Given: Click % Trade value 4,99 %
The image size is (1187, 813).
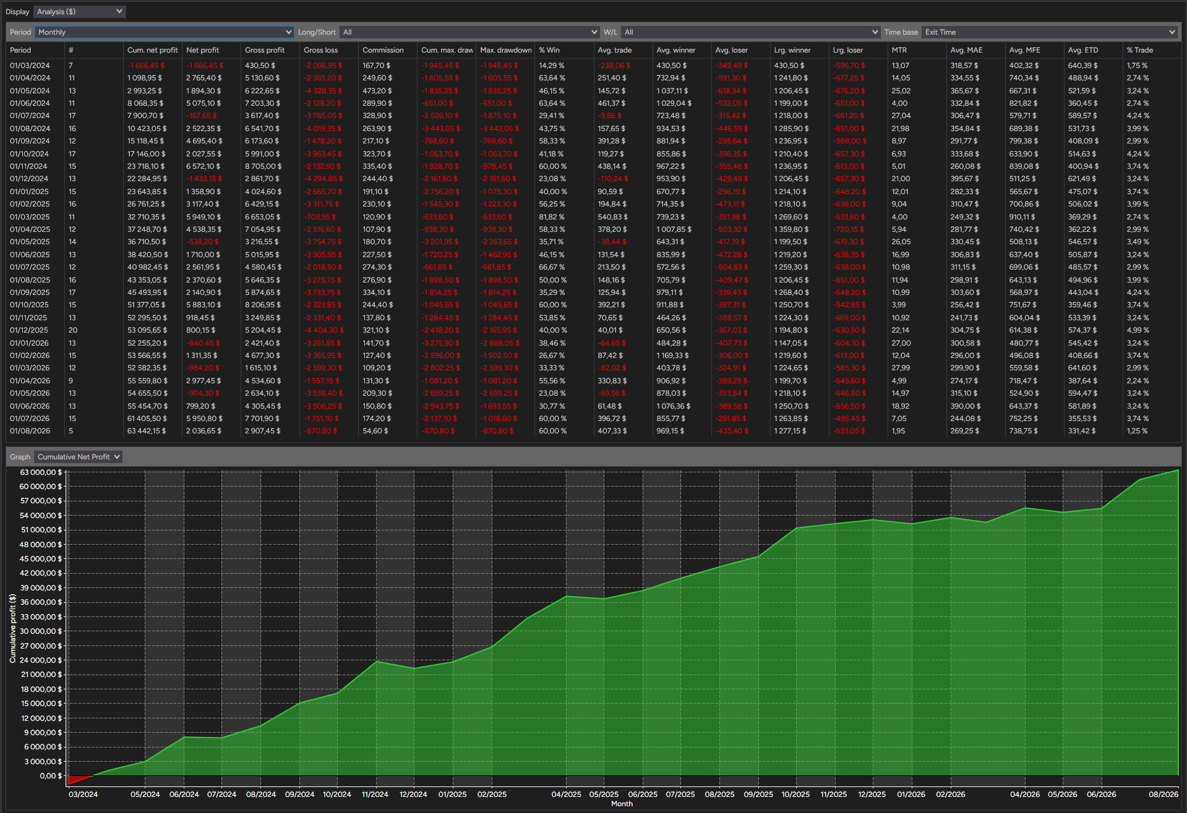Looking at the screenshot, I should (1138, 330).
